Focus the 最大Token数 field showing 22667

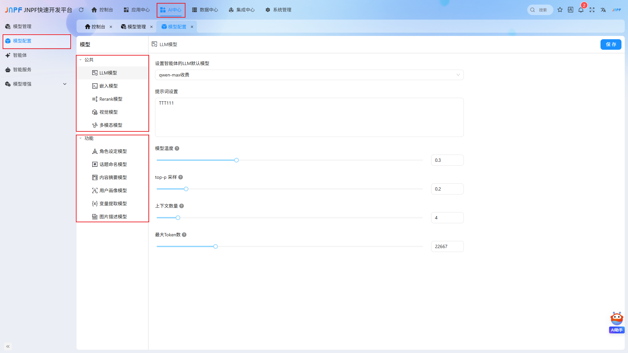point(447,246)
